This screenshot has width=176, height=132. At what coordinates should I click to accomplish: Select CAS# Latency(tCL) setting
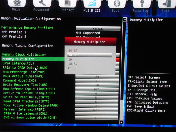click(18, 63)
